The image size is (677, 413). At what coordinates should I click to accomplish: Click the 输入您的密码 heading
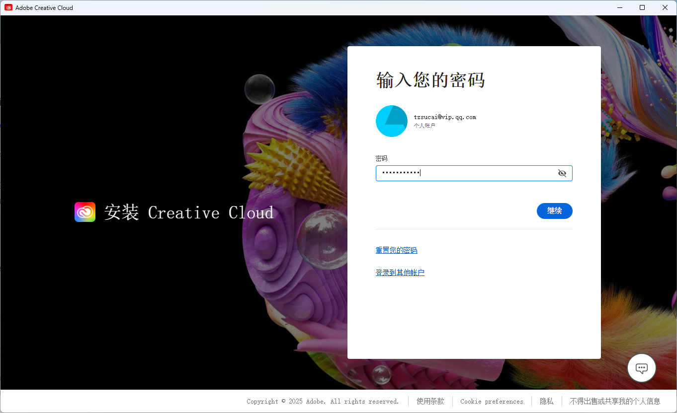pyautogui.click(x=430, y=80)
